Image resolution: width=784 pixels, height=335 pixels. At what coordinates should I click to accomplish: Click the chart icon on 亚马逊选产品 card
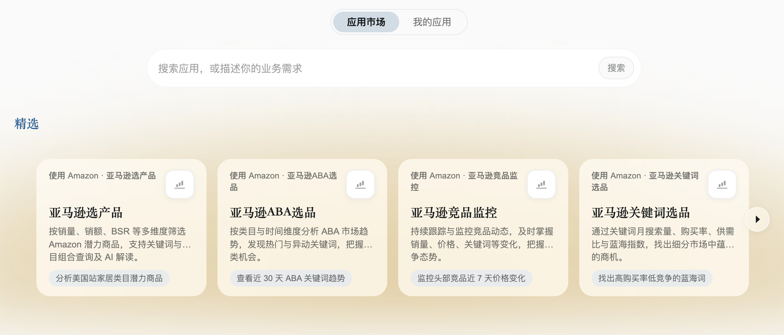coord(180,185)
